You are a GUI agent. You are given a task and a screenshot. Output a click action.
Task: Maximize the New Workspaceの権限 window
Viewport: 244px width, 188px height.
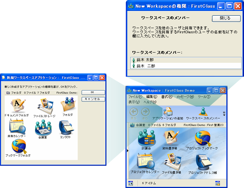tap(229, 6)
